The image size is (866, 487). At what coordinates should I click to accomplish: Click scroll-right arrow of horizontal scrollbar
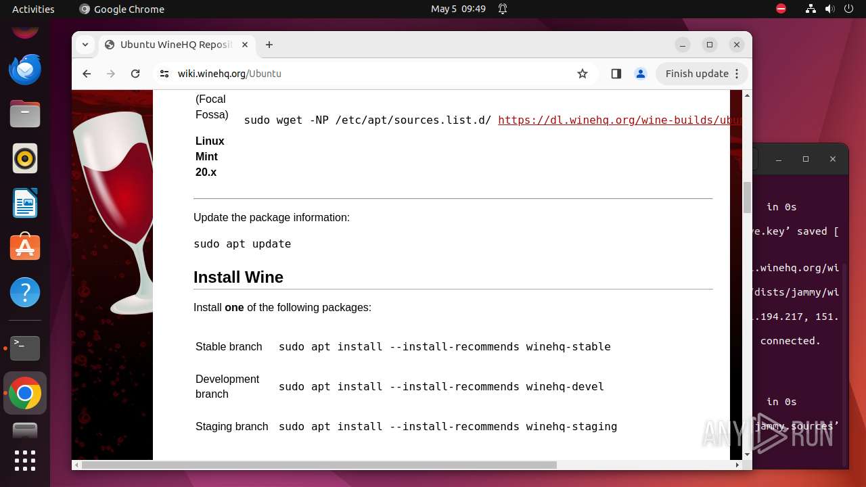click(737, 465)
